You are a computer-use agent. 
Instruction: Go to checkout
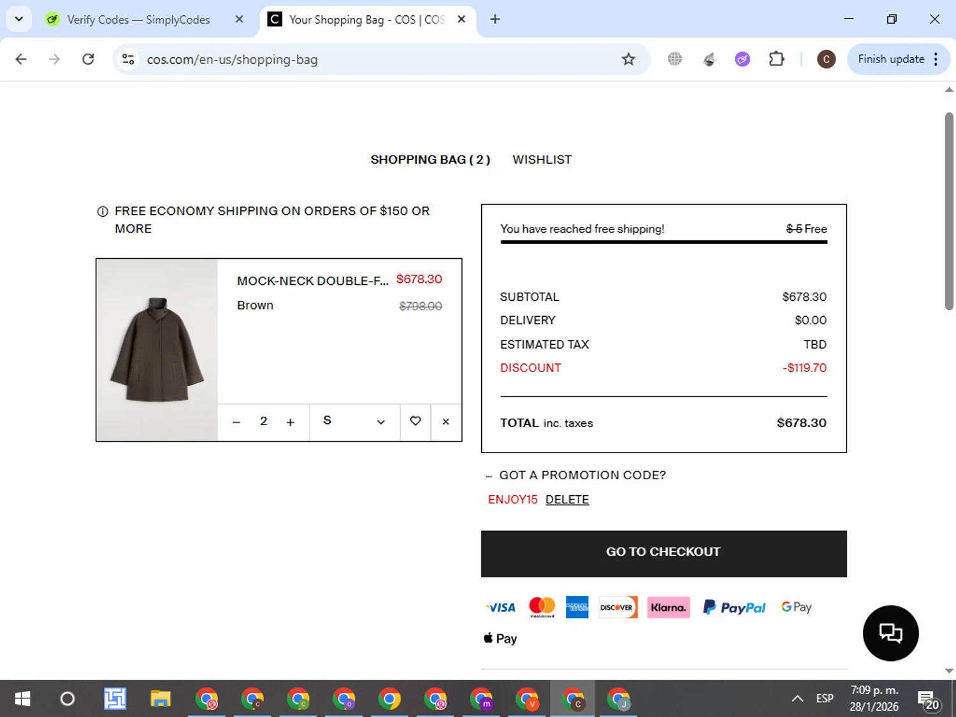click(x=663, y=554)
